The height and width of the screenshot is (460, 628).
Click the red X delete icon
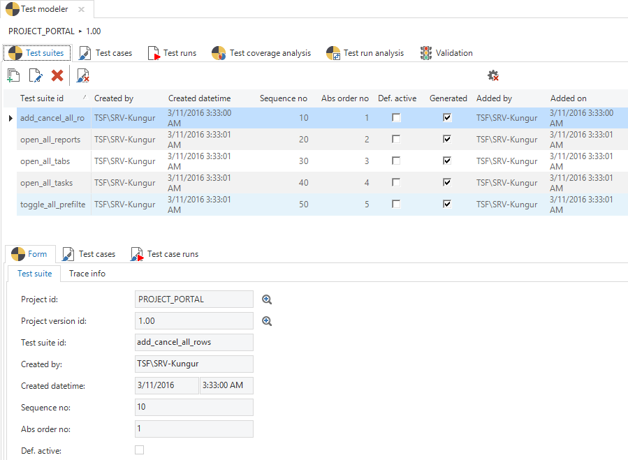pos(57,75)
